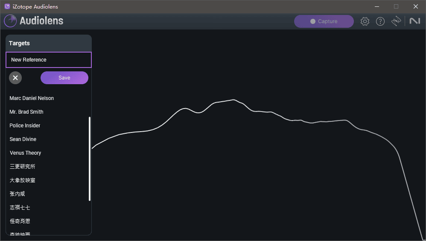The height and width of the screenshot is (241, 426).
Task: Choose the Police Insider target
Action: (25, 125)
